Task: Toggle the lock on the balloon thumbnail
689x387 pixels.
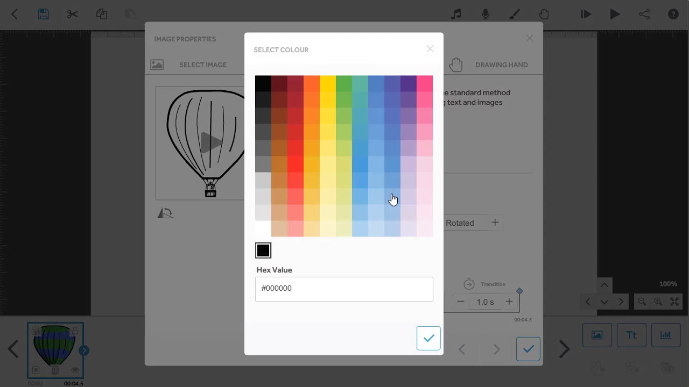Action: click(75, 330)
